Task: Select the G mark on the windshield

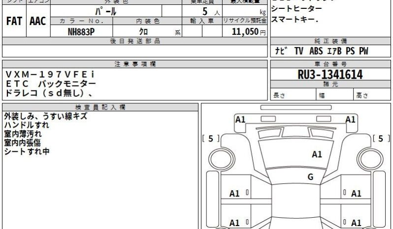Action: click(x=310, y=177)
